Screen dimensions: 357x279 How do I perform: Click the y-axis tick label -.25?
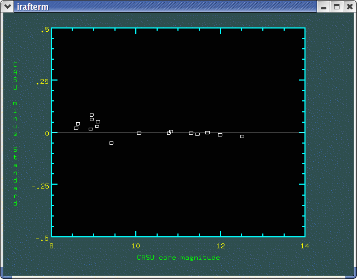click(40, 186)
